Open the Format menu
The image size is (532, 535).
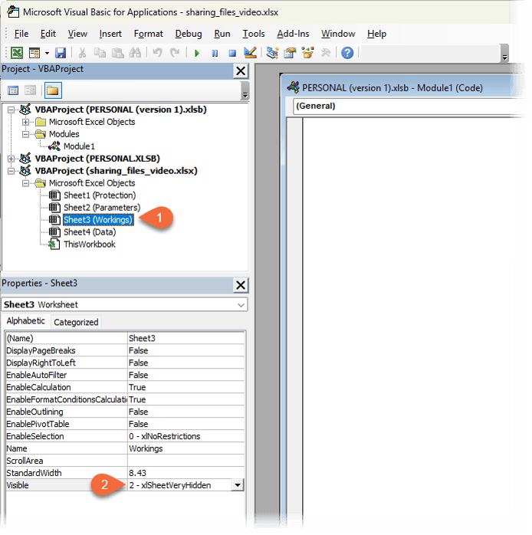[x=148, y=34]
